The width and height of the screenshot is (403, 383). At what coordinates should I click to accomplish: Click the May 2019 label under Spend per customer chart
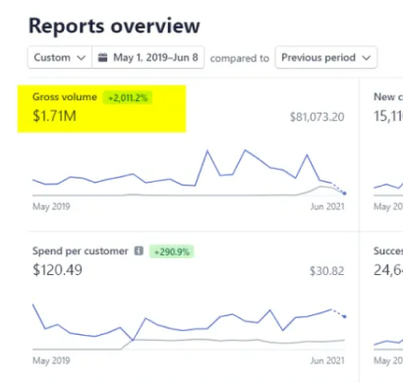pyautogui.click(x=51, y=360)
